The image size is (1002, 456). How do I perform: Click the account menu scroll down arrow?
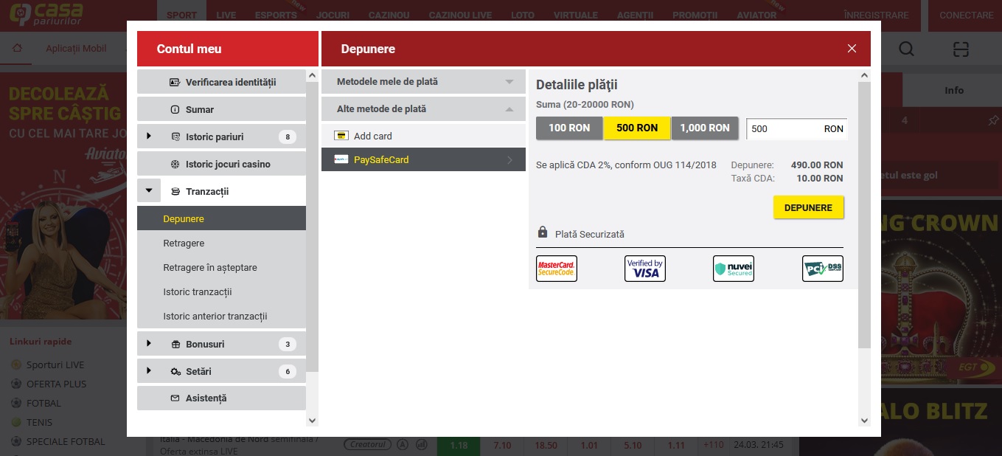[x=312, y=421]
